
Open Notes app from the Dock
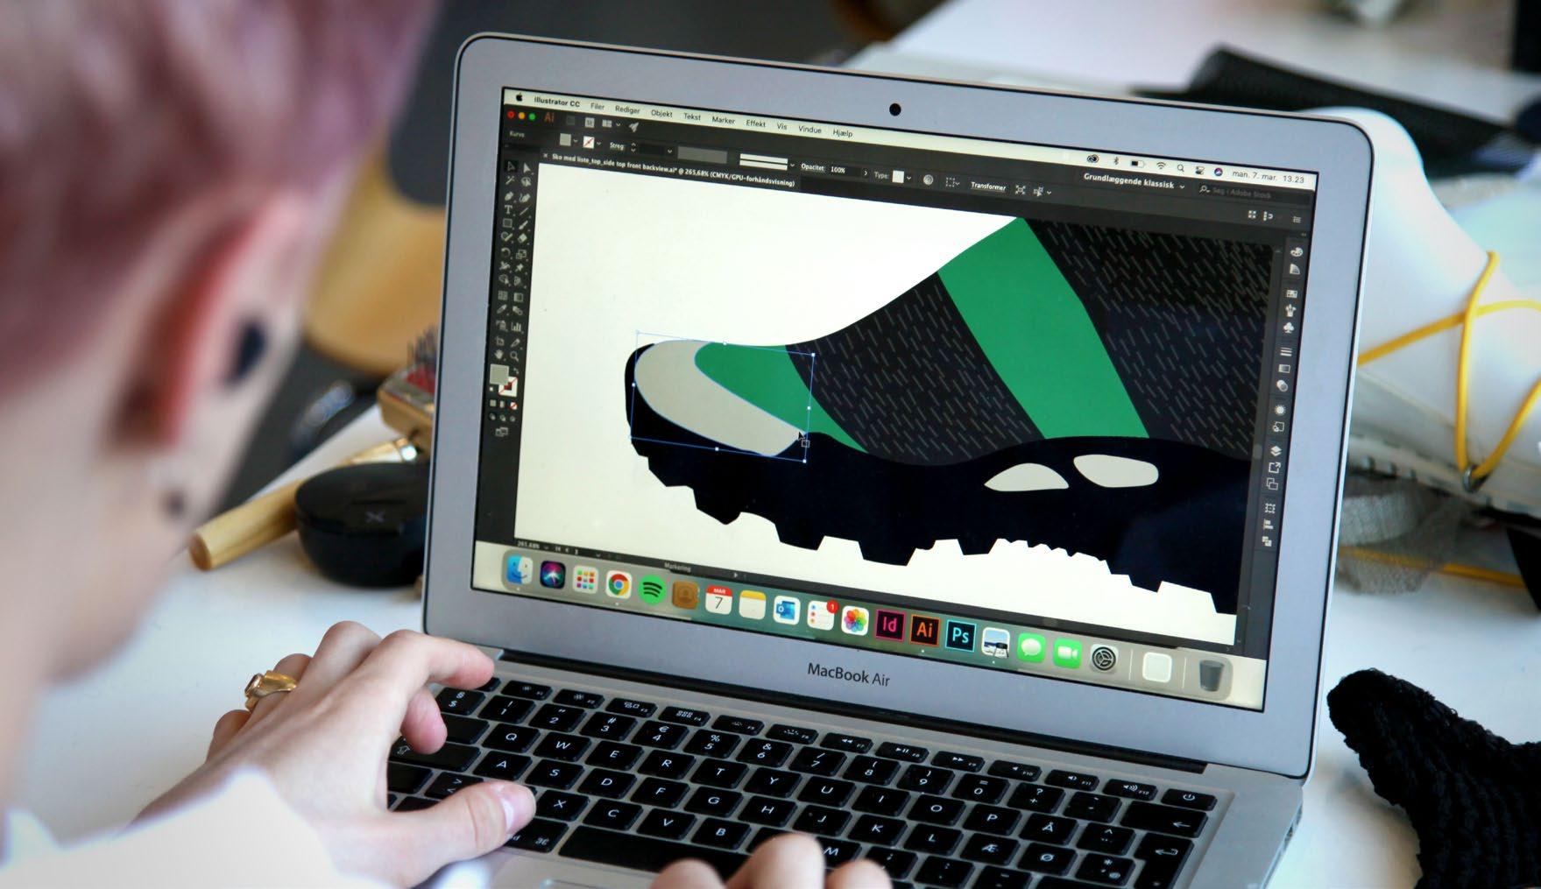tap(752, 604)
